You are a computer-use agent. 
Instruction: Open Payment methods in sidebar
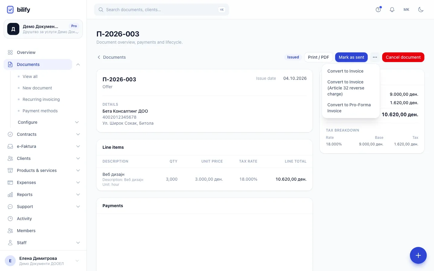[x=40, y=111]
